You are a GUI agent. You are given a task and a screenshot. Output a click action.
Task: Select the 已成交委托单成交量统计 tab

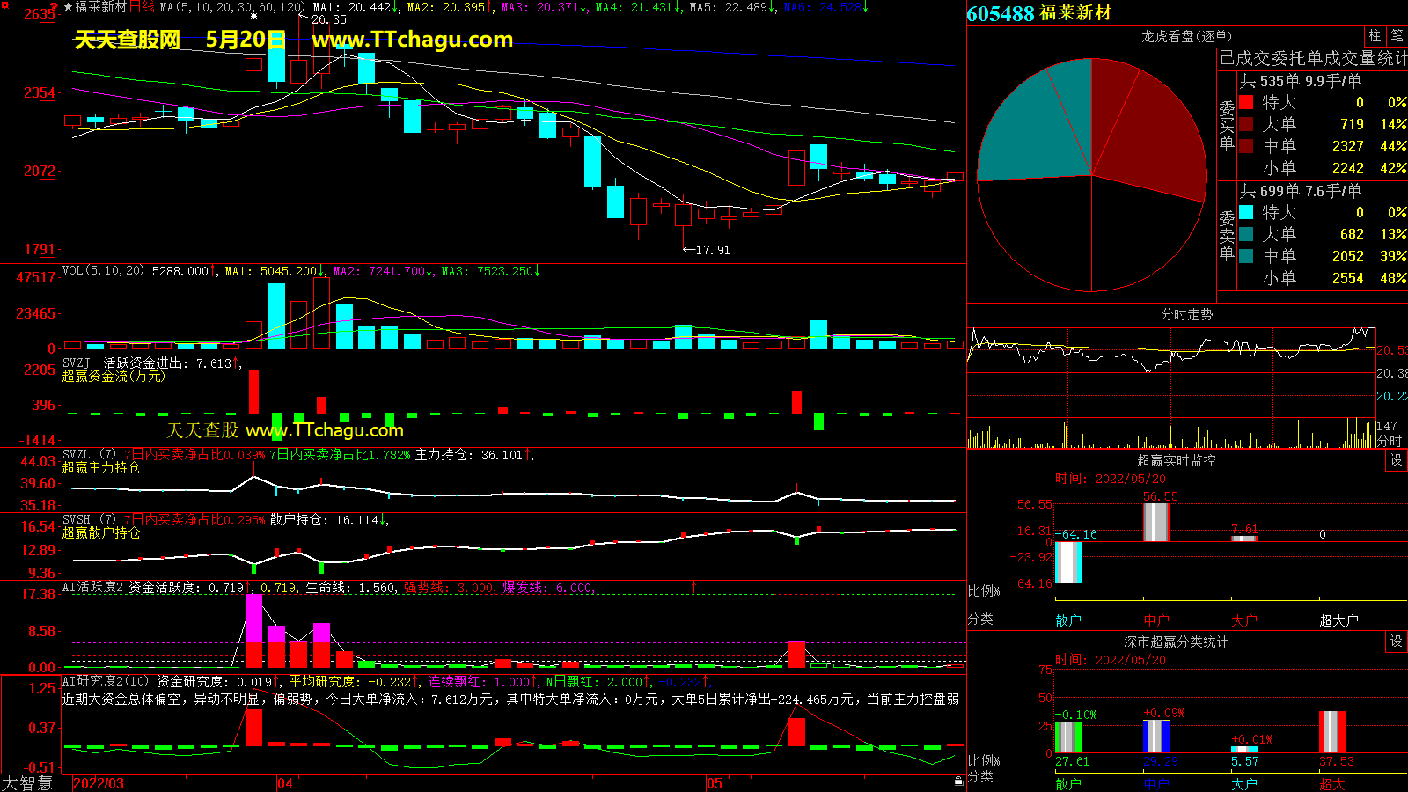pos(1312,59)
